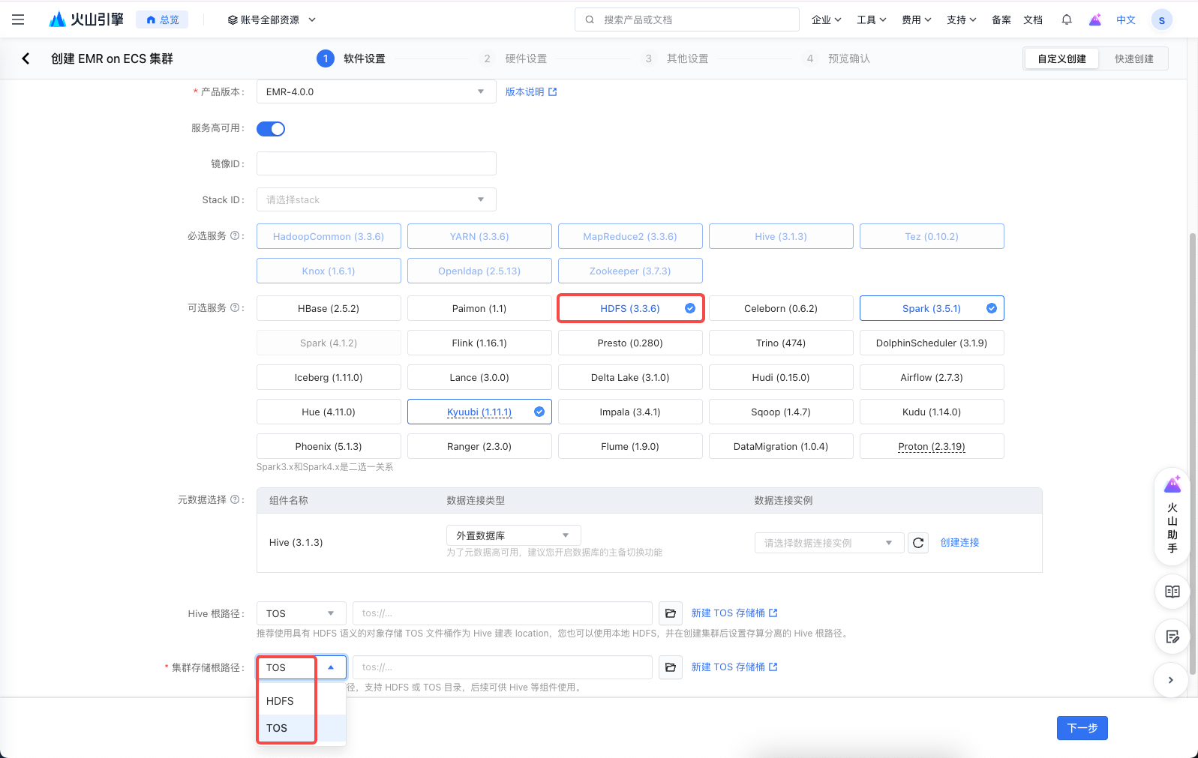Click the 创建连接 link
The image size is (1198, 758).
coord(960,542)
